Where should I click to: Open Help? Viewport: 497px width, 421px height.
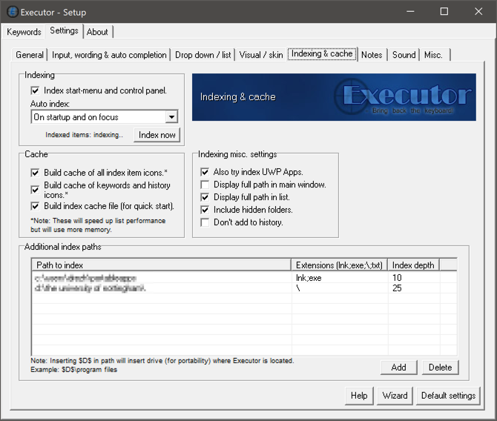click(x=359, y=396)
